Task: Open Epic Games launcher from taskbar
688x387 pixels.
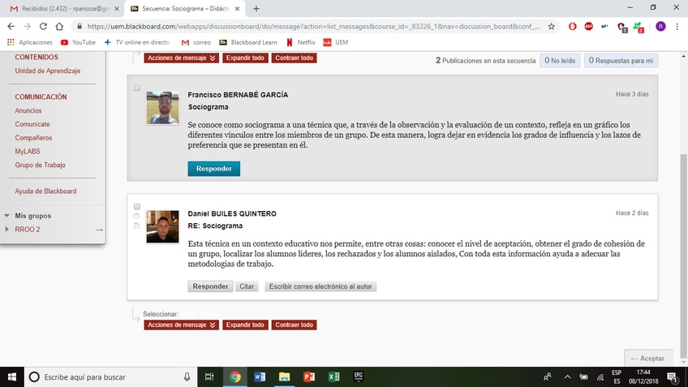Action: pyautogui.click(x=359, y=377)
